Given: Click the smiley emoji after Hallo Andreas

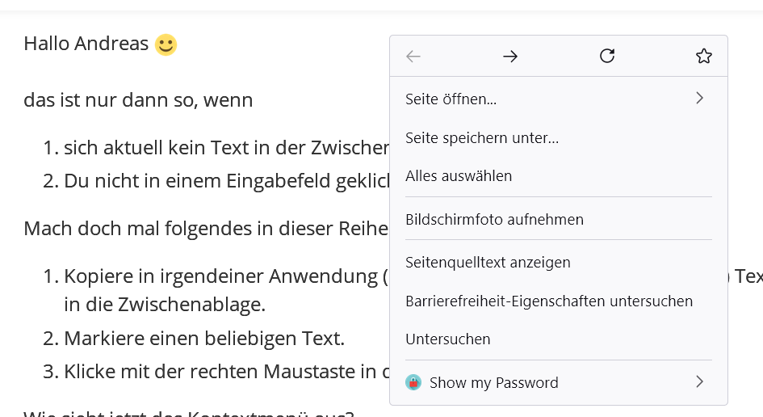Looking at the screenshot, I should (166, 44).
